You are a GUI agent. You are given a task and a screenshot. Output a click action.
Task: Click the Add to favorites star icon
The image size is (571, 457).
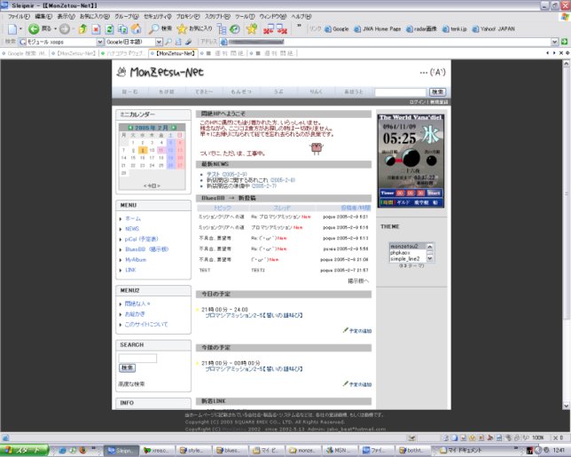coord(252,28)
